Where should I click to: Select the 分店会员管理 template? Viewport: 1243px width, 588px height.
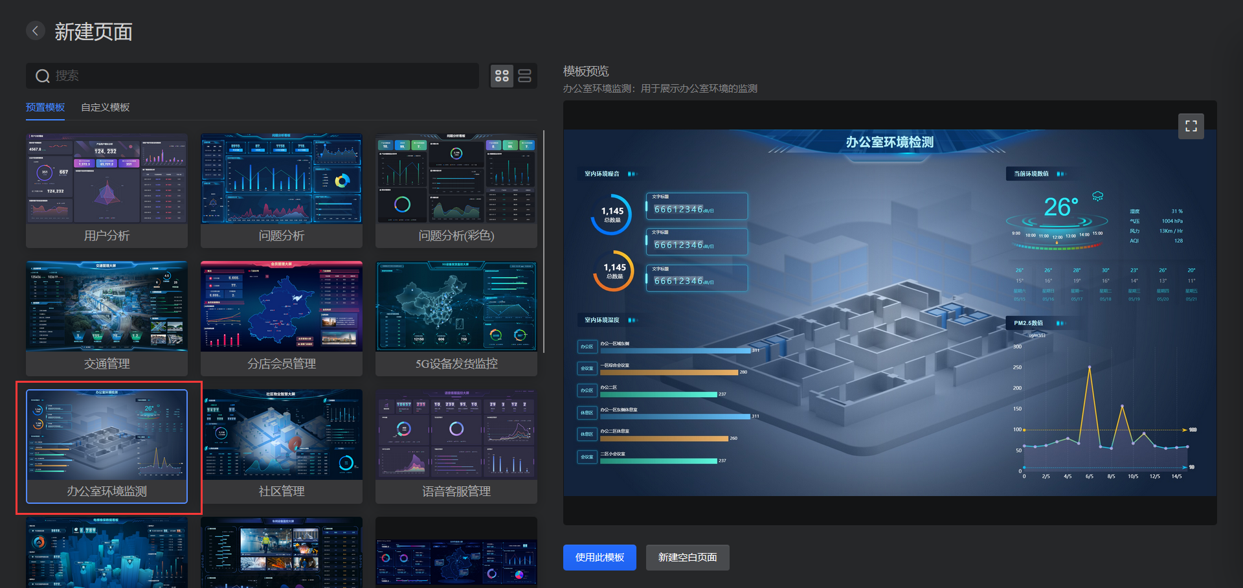[x=282, y=319]
